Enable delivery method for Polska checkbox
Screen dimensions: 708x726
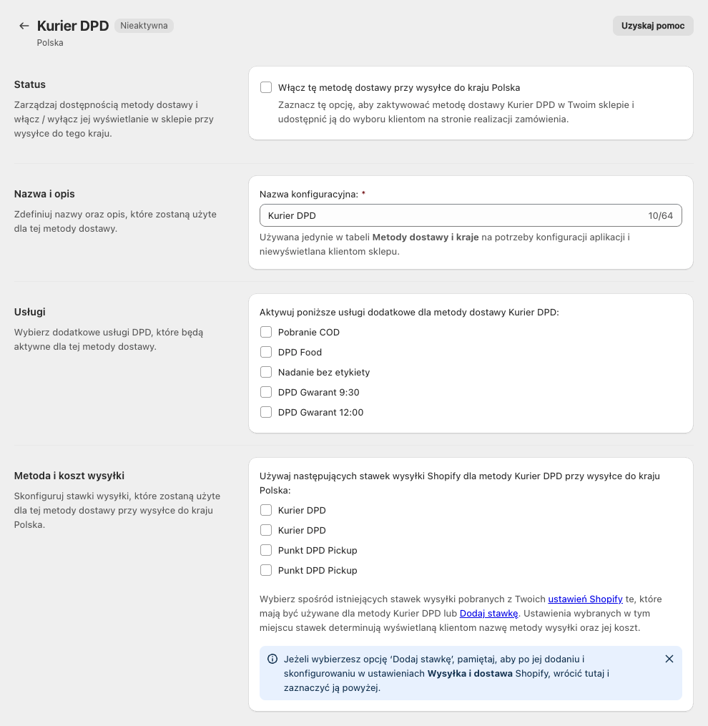click(x=266, y=87)
